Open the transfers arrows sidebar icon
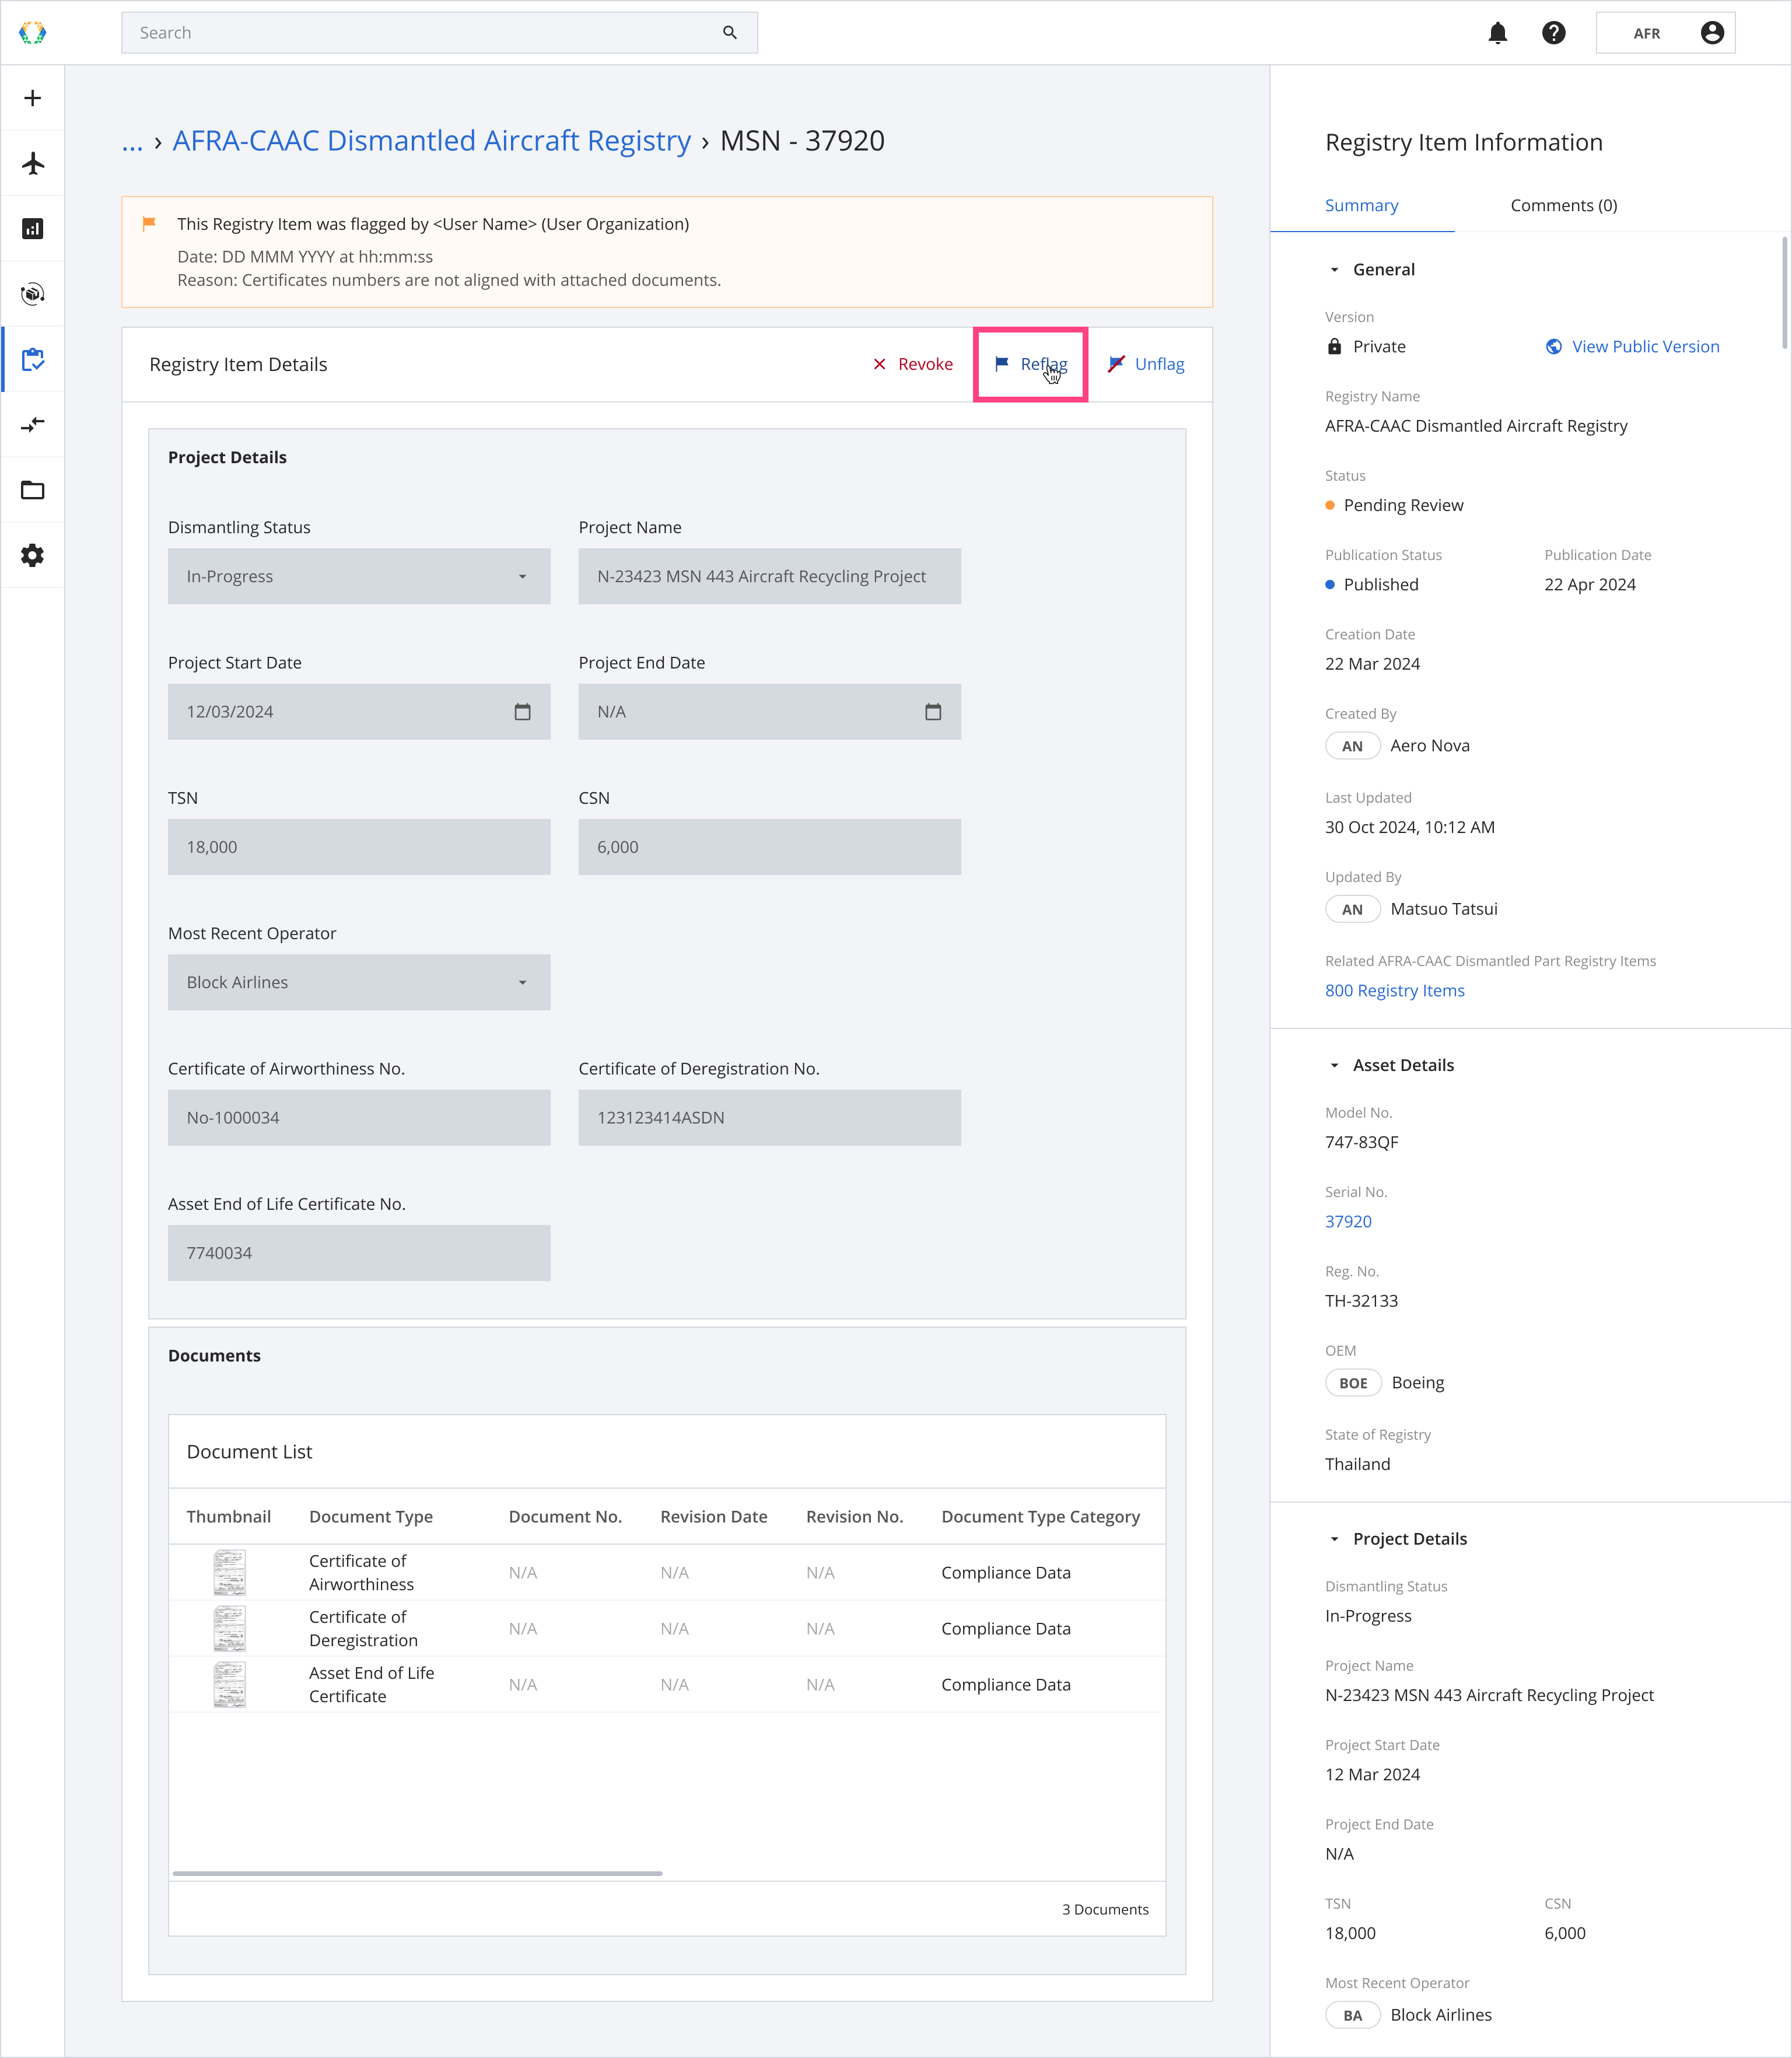Viewport: 1792px width, 2058px height. 32,425
